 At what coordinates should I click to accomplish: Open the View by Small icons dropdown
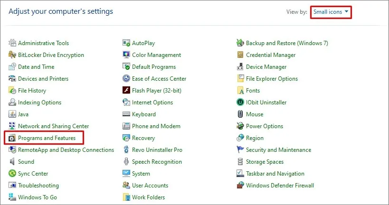tap(331, 12)
